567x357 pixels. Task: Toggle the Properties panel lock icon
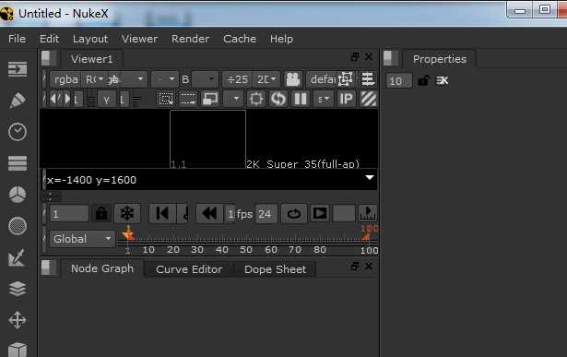click(x=423, y=80)
